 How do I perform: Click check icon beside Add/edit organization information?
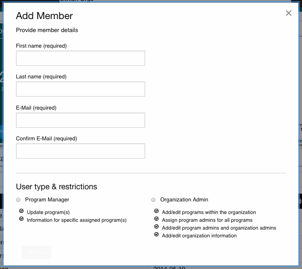[x=156, y=234]
